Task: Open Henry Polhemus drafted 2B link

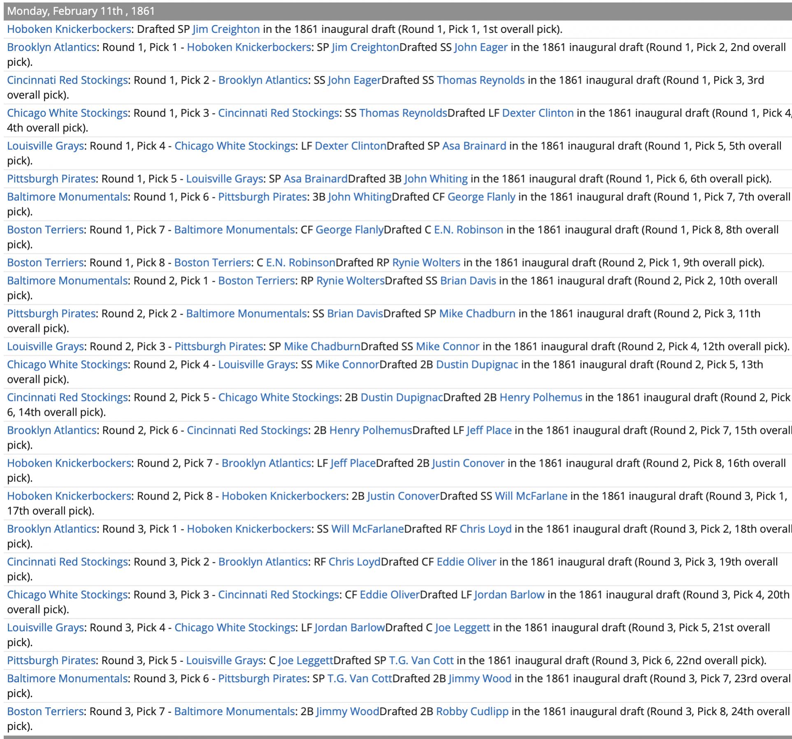Action: (541, 398)
